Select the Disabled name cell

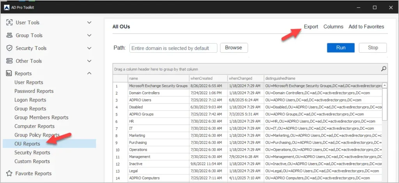(159, 107)
